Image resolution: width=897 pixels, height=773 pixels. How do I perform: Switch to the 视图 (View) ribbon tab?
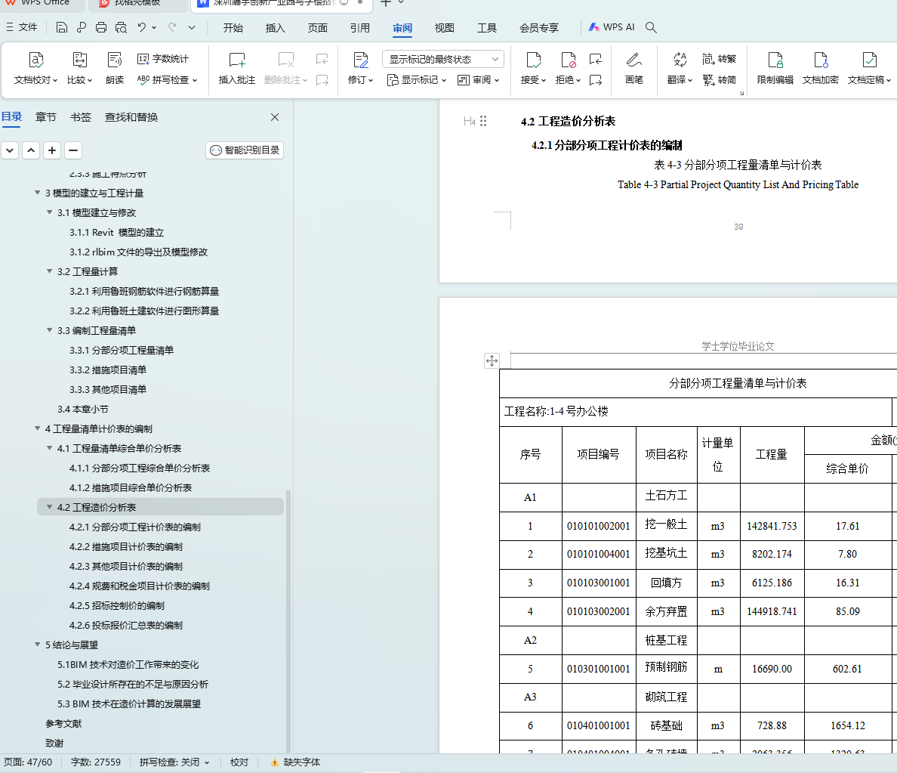tap(445, 27)
